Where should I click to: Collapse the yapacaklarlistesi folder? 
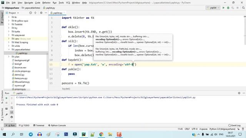(x=9, y=49)
